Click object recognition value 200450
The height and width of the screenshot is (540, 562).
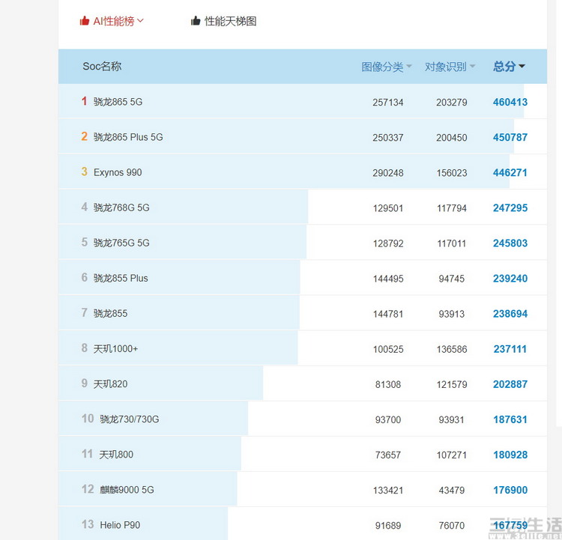(452, 138)
